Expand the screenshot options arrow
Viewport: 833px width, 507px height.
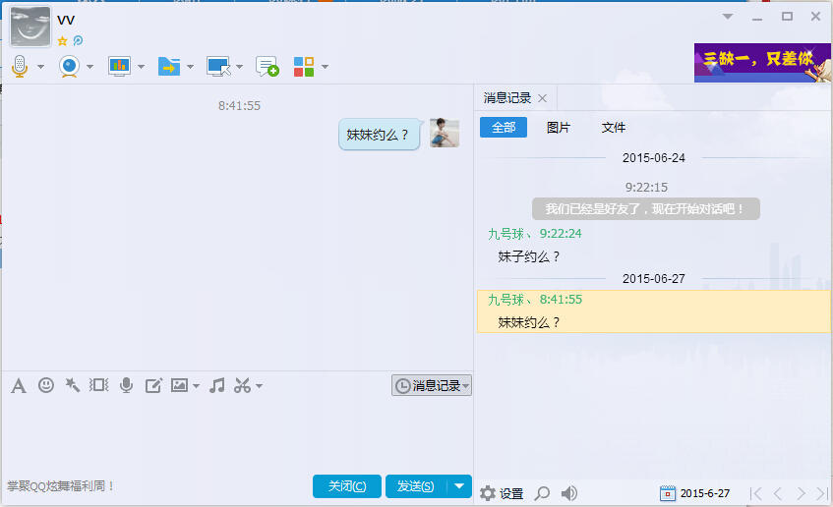coord(259,386)
